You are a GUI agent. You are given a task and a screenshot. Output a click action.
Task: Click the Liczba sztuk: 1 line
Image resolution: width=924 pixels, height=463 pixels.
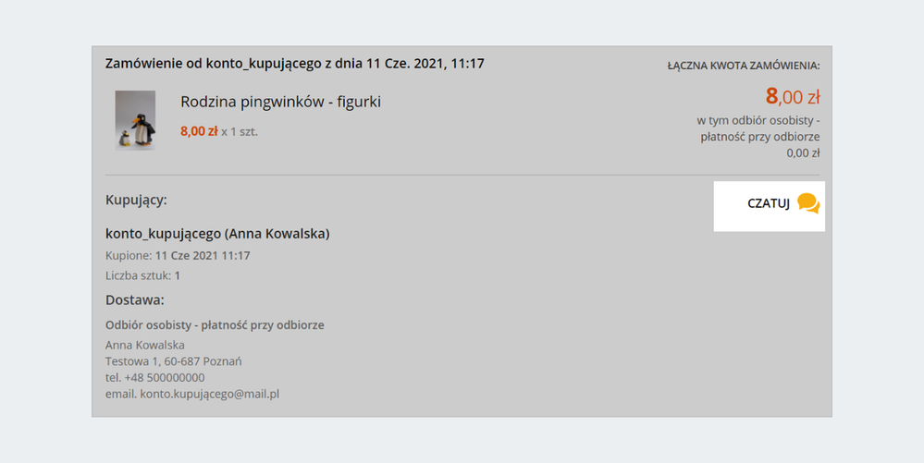[x=142, y=275]
